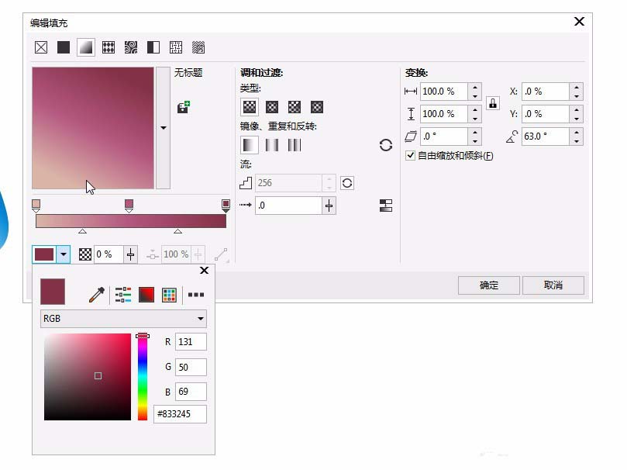Toggle the free scale and skew checkbox
Viewport: 627px width, 470px height.
tap(410, 155)
